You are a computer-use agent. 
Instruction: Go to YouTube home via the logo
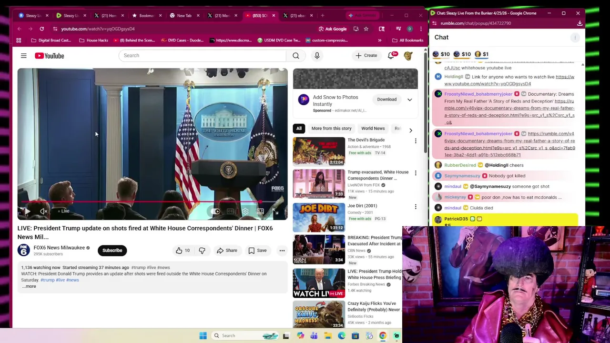tap(49, 56)
